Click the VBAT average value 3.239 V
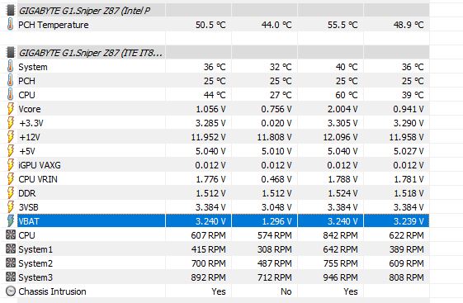The height and width of the screenshot is (303, 463). 409,221
